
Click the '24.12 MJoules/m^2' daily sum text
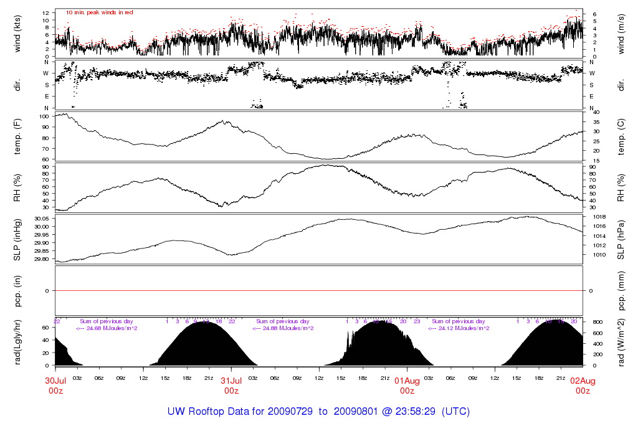(x=459, y=328)
